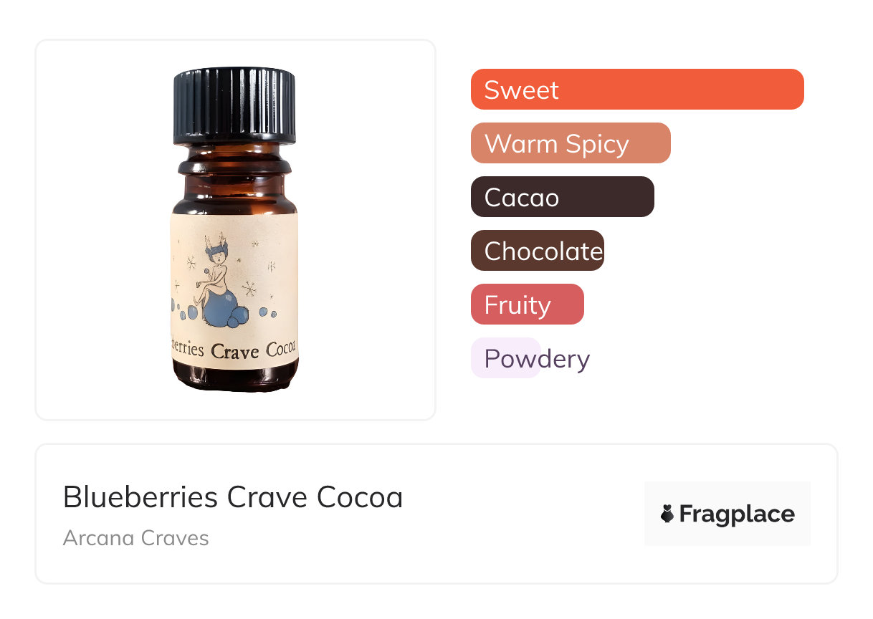Click the Fragplace wordmark text
873x619 pixels.
click(737, 514)
